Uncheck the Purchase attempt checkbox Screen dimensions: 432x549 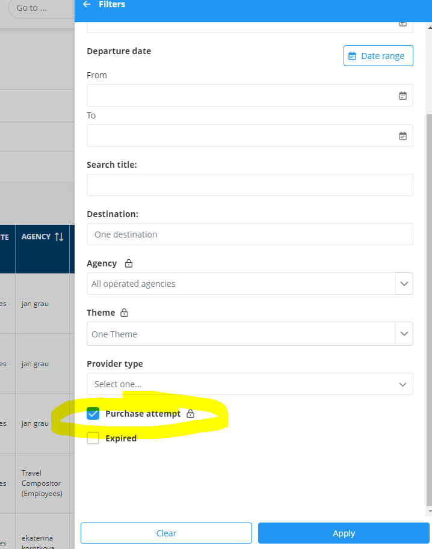[93, 414]
